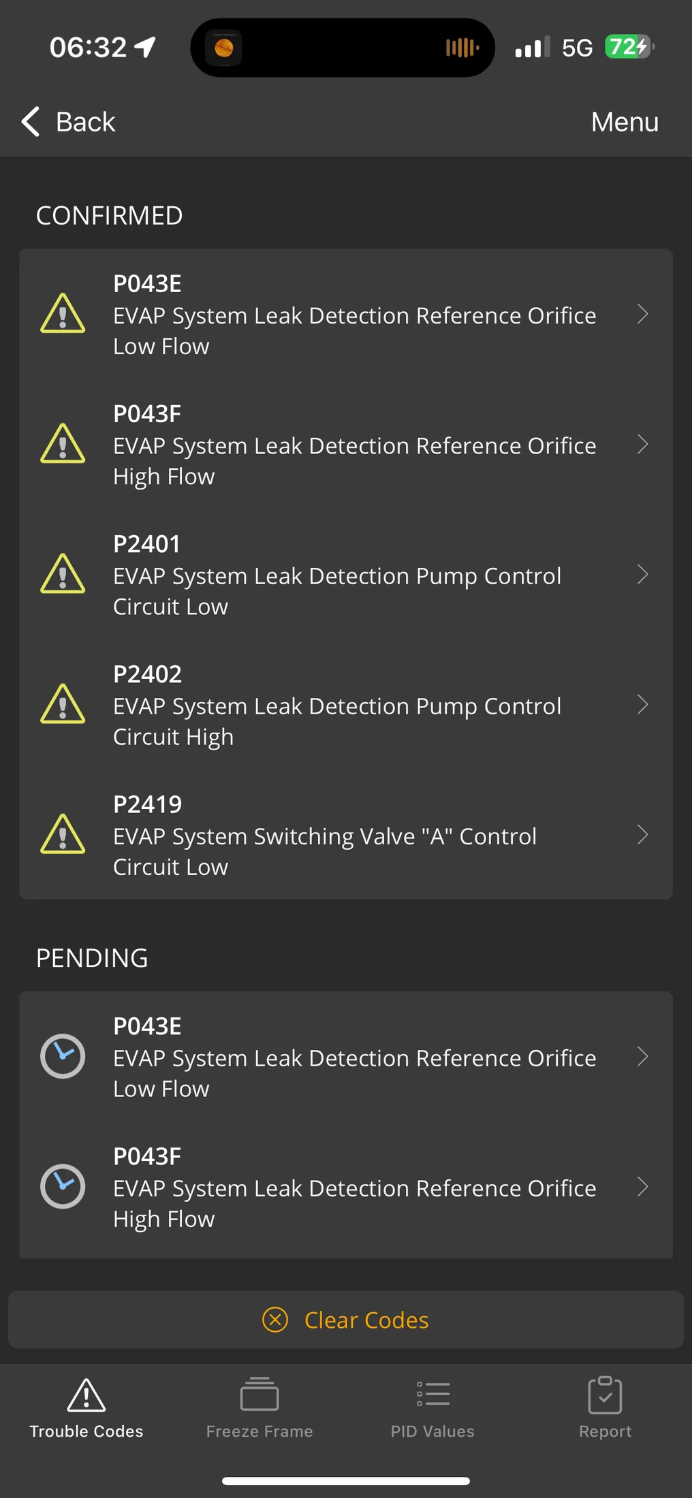Tap the Dynamic Island audio waveform icon
This screenshot has width=692, height=1498.
[x=462, y=48]
